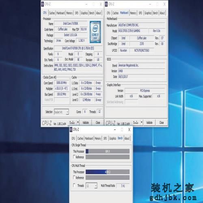Click the ASUSTeK COMPUTER INC. manufacturer field
This screenshot has width=203, height=203.
pos(142,25)
